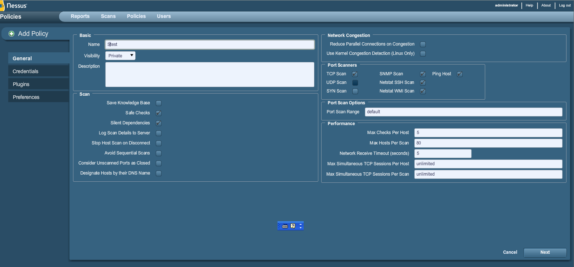Image resolution: width=574 pixels, height=267 pixels.
Task: Open the Reports tab
Action: click(x=80, y=16)
